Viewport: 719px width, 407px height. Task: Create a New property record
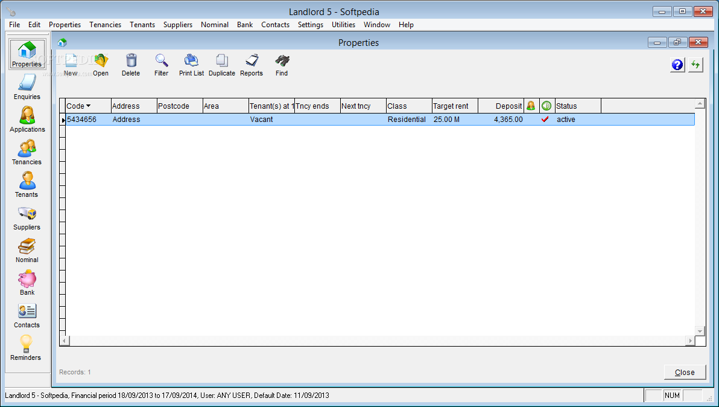tap(71, 65)
